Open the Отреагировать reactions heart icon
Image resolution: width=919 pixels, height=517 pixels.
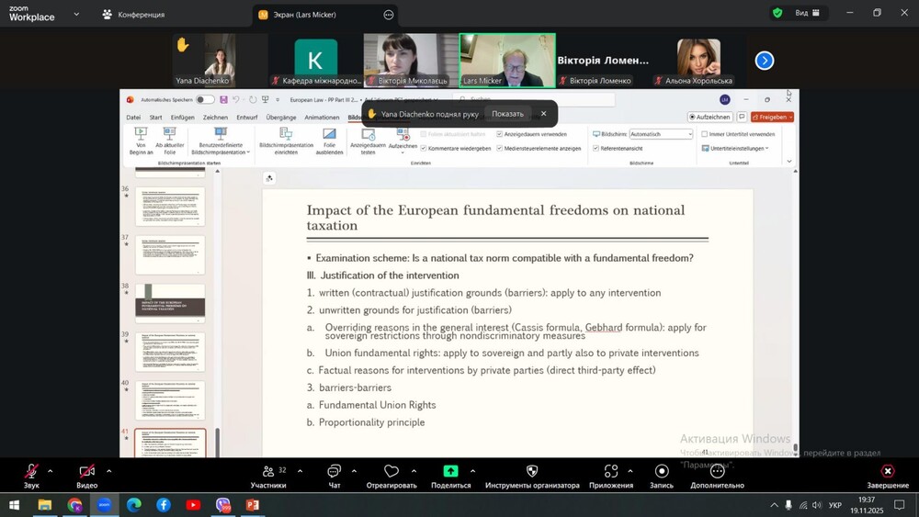point(391,471)
